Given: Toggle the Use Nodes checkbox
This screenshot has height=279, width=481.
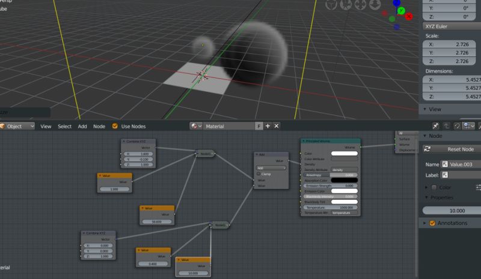Looking at the screenshot, I should tap(115, 126).
